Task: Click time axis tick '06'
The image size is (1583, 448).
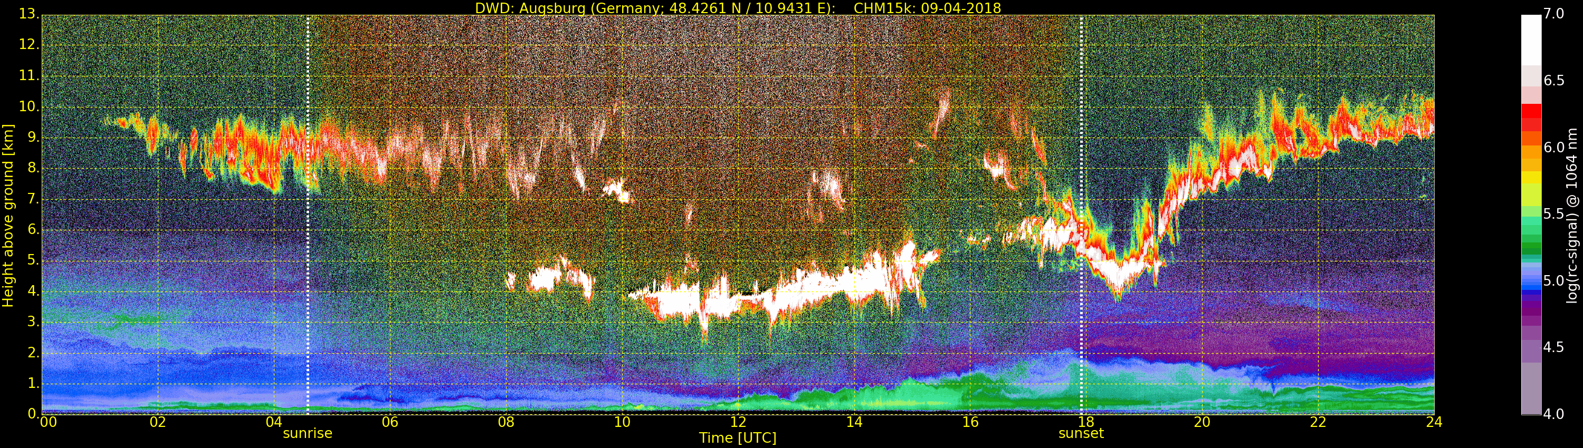Action: click(x=390, y=422)
